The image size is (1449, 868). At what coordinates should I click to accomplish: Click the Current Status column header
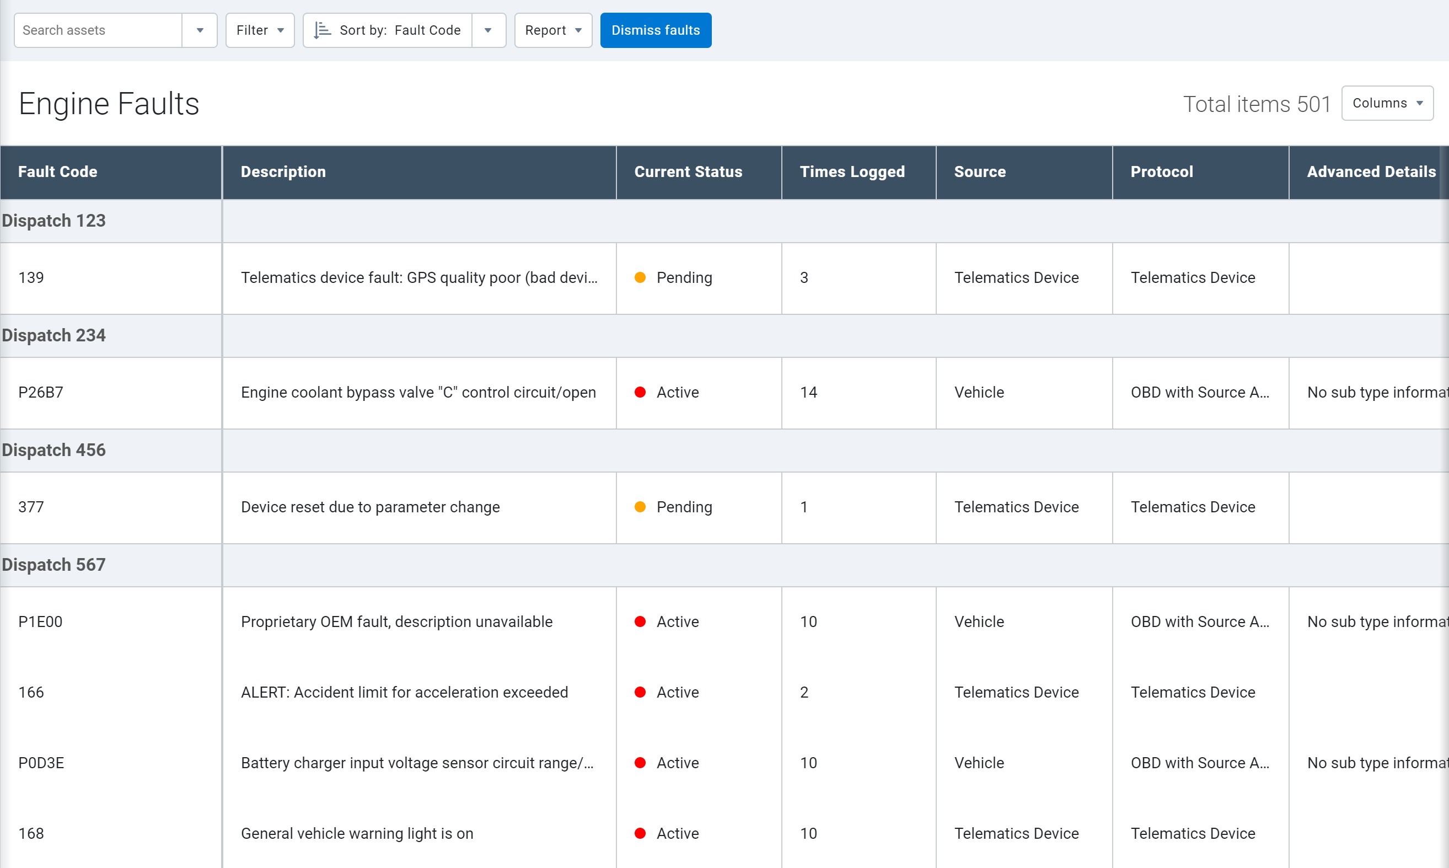(x=688, y=172)
